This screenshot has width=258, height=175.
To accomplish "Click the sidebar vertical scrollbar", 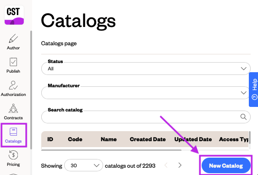I will pos(31,90).
